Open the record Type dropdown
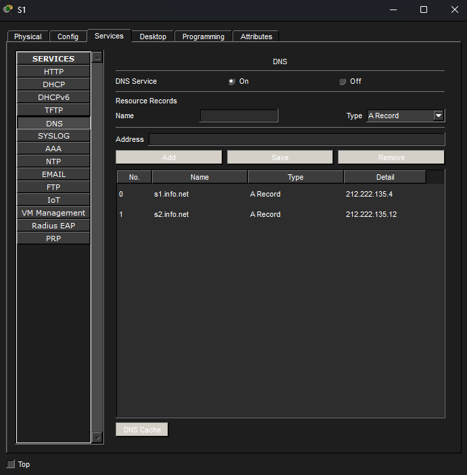Viewport: 467px width, 475px height. click(438, 116)
